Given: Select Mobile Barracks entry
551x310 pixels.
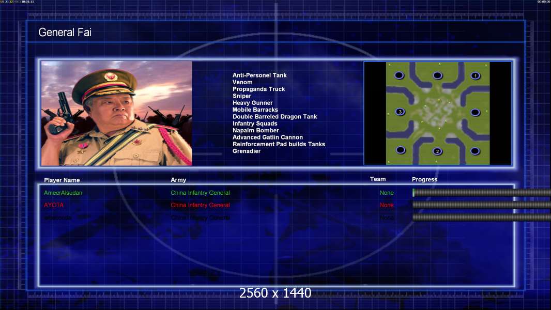Looking at the screenshot, I should click(x=255, y=110).
